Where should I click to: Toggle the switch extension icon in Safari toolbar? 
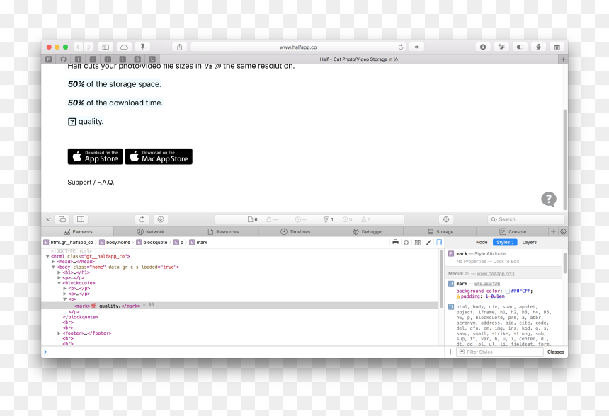point(520,47)
